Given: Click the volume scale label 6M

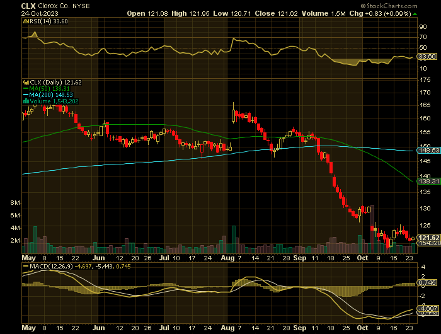Looking at the screenshot, I should pos(15,216).
